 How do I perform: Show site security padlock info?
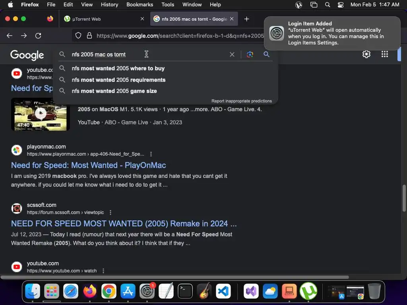click(x=89, y=35)
